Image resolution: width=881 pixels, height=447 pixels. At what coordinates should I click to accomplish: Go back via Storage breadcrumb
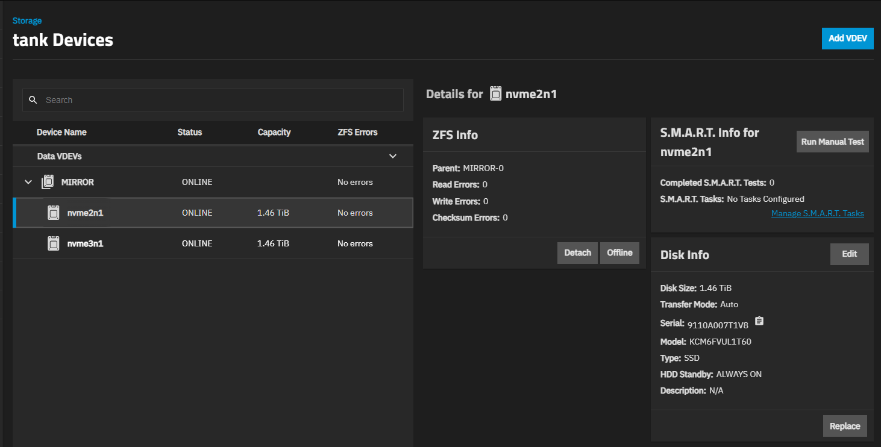click(27, 20)
